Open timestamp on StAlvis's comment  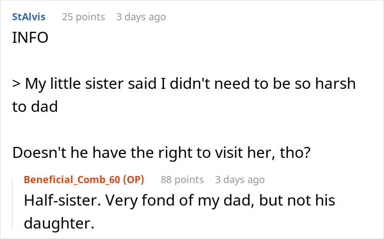(141, 17)
